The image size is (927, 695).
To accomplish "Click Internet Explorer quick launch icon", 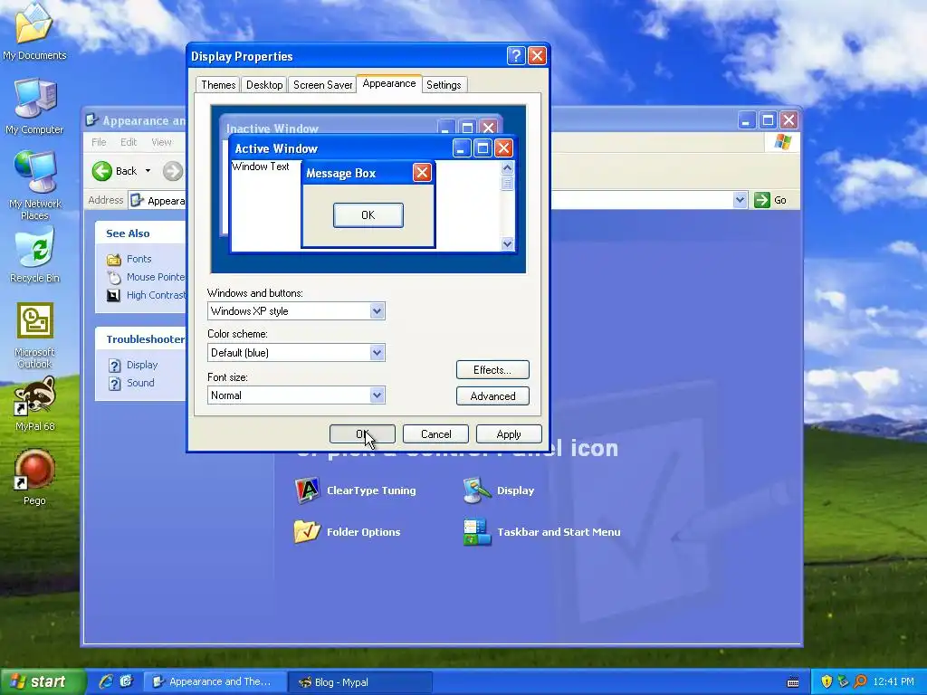I will click(x=107, y=681).
